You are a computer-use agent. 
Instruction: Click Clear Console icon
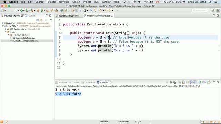point(180,82)
